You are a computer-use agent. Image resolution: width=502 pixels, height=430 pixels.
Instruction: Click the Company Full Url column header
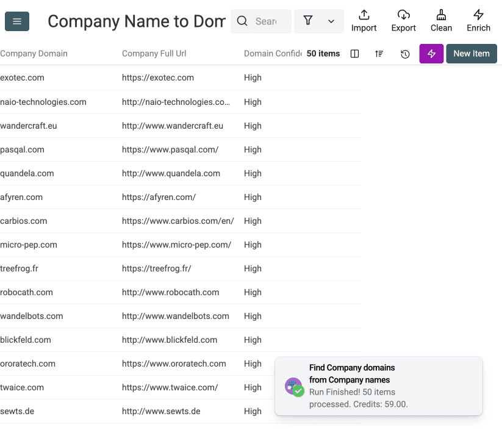154,54
